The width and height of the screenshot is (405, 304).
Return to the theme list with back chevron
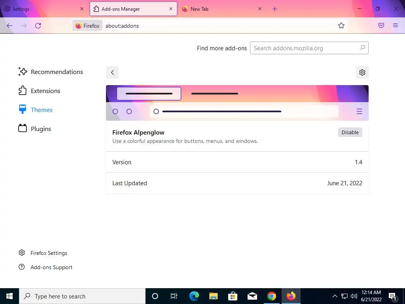click(112, 72)
